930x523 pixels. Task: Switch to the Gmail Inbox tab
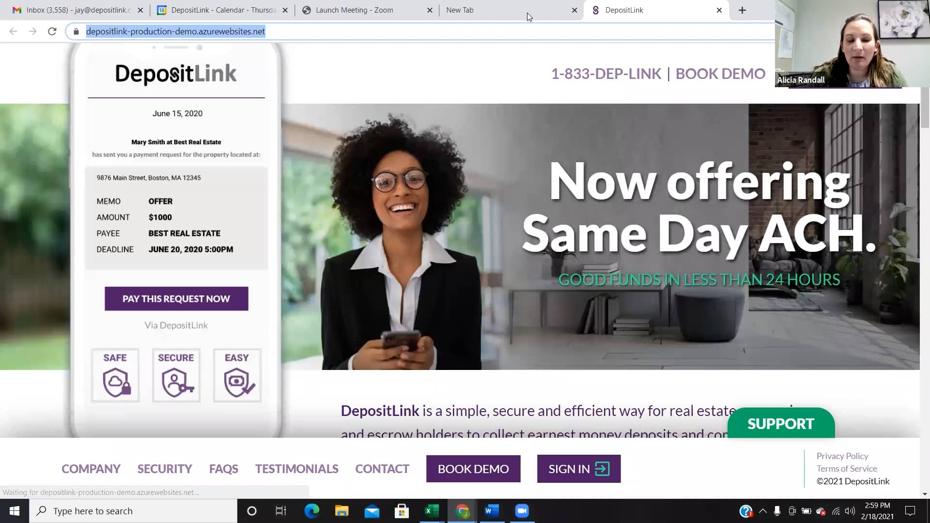73,10
